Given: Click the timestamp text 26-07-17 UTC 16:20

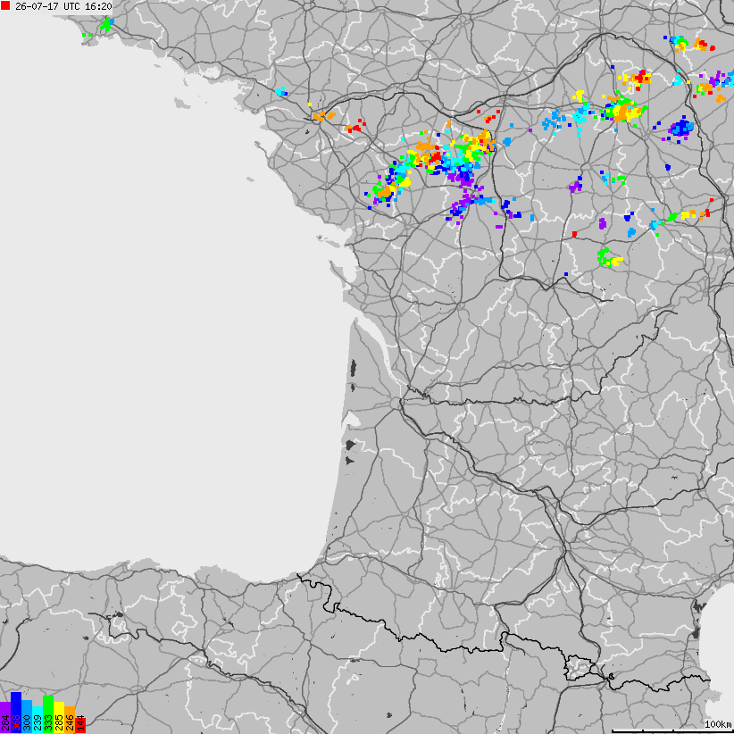Looking at the screenshot, I should 63,6.
